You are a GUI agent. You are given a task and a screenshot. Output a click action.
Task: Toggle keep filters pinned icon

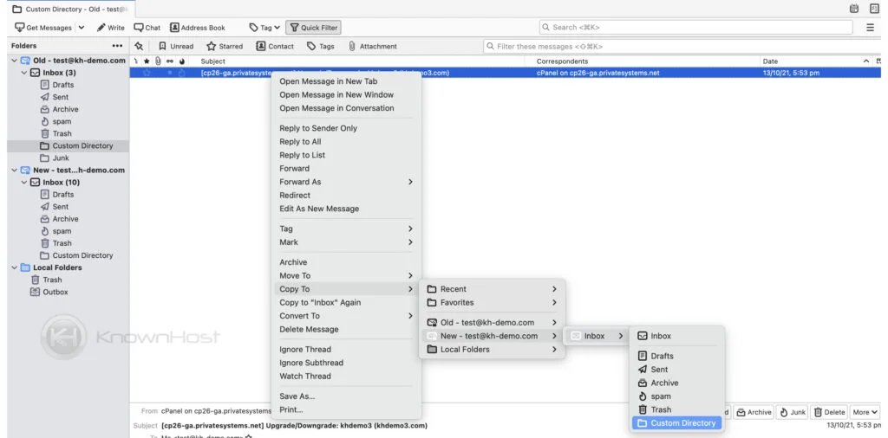[139, 47]
